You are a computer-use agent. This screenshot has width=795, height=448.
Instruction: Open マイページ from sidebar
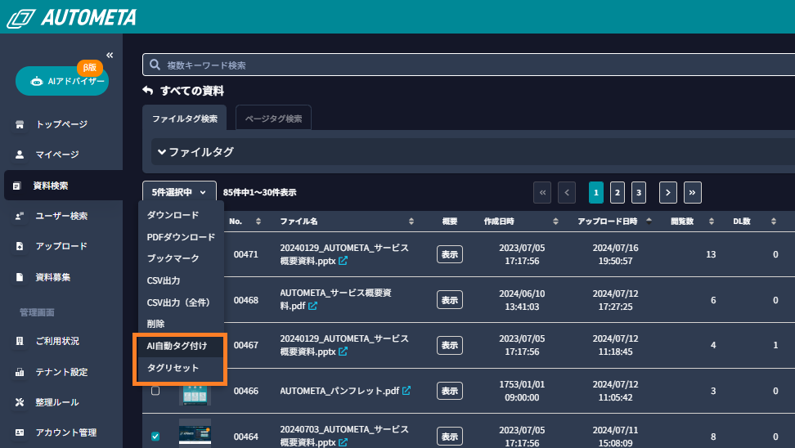[56, 155]
